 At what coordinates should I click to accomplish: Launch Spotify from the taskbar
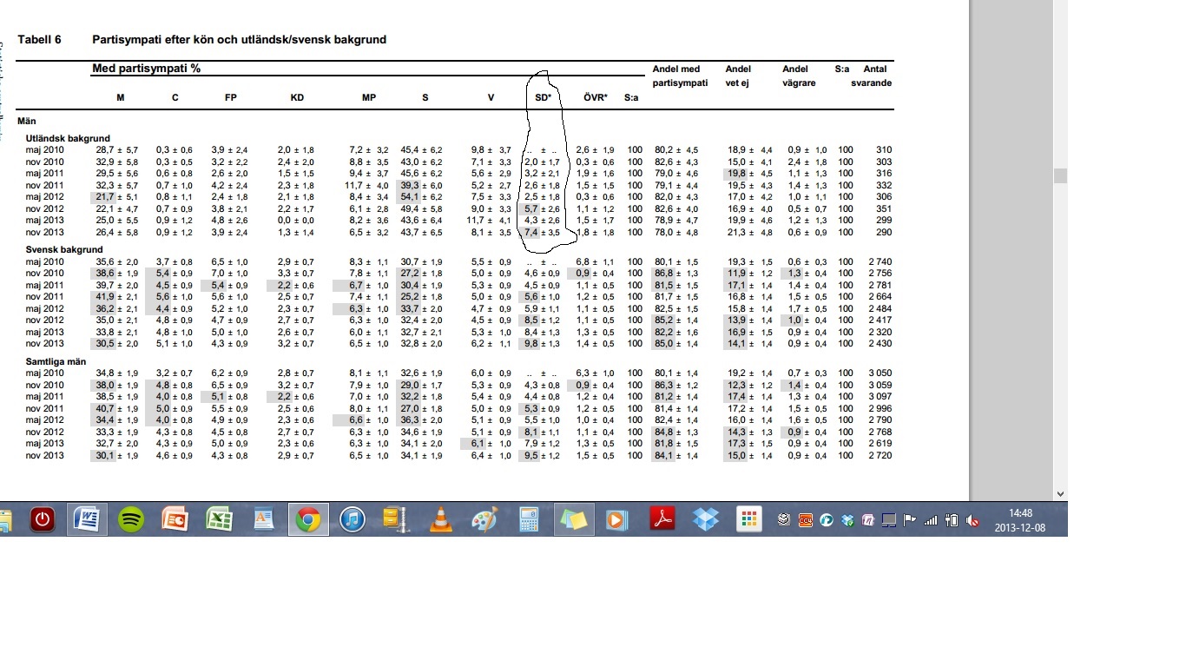click(x=131, y=519)
